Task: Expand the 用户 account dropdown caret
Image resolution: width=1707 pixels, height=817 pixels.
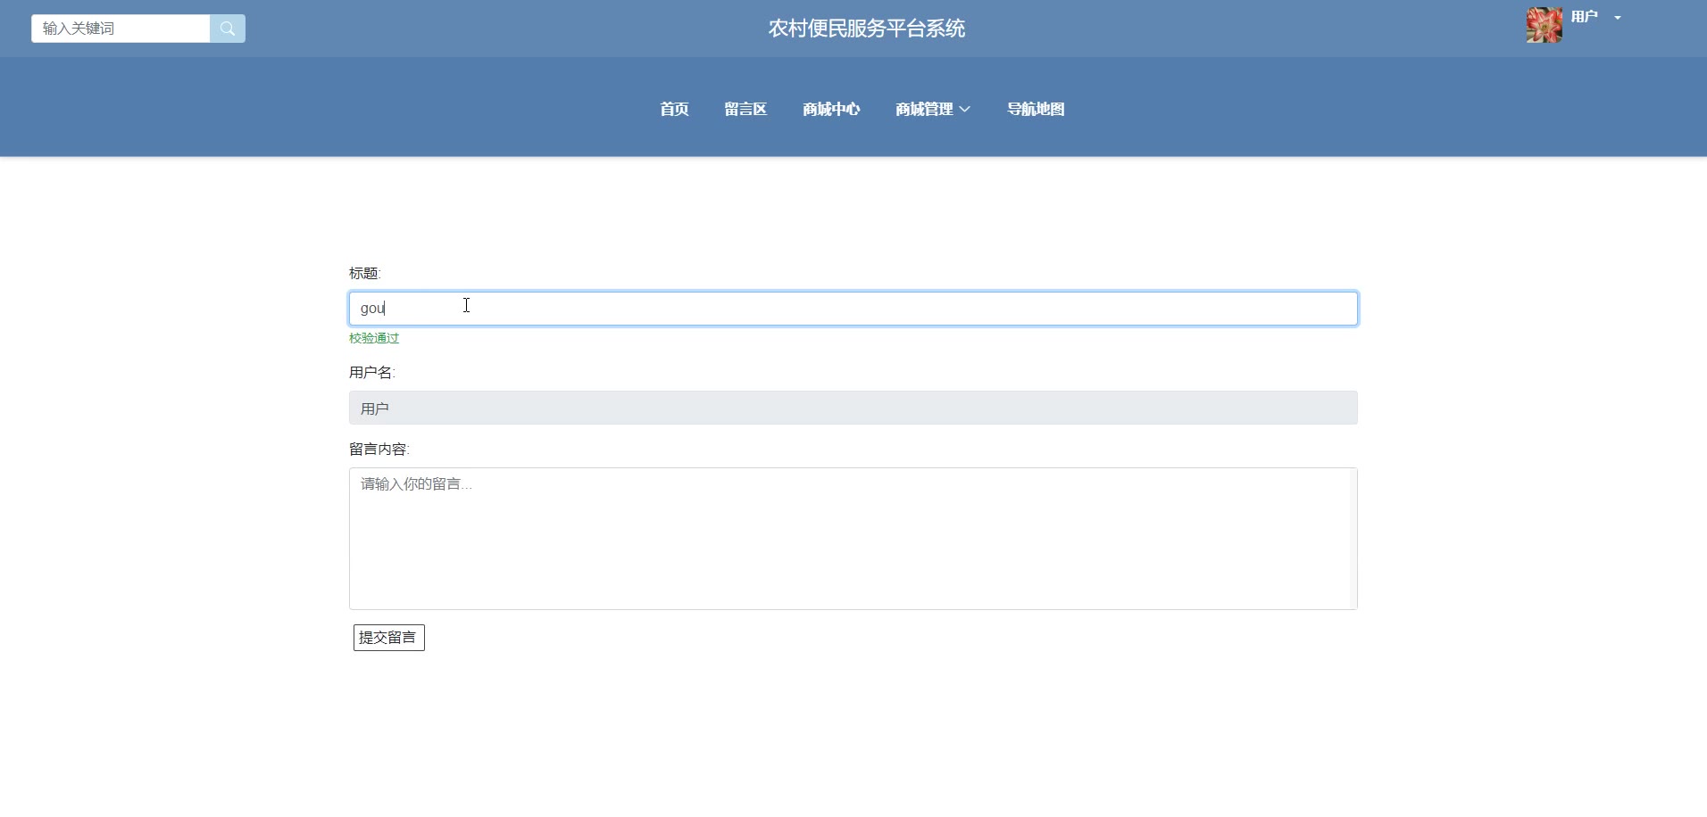Action: (x=1618, y=18)
